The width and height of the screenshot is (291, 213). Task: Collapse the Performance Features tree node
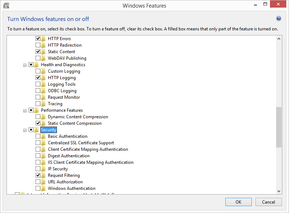tap(25, 111)
